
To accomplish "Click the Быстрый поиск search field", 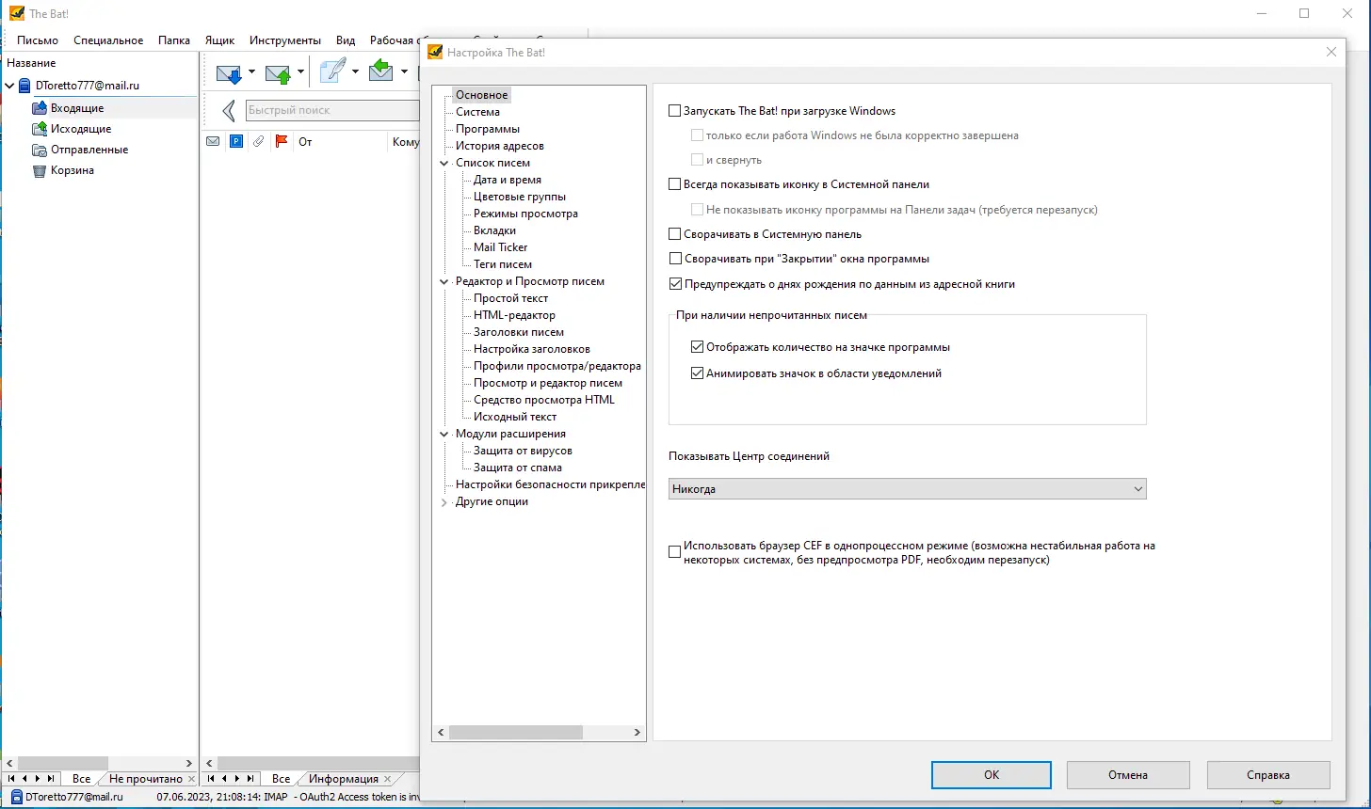I will tap(331, 110).
